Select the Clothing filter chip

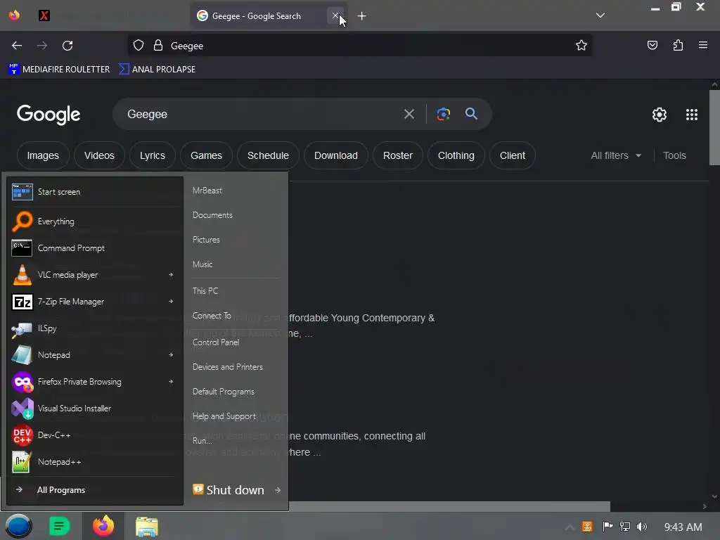(x=456, y=155)
